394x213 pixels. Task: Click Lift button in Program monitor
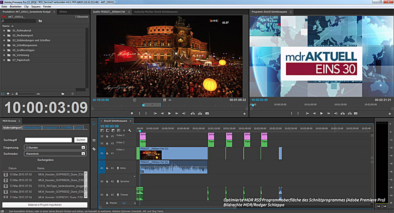pyautogui.click(x=343, y=114)
